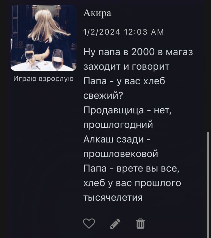Click the word прошлогодний
211x238 pixels.
(118, 125)
